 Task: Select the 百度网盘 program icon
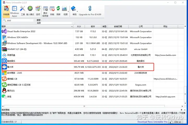coord(4,55)
